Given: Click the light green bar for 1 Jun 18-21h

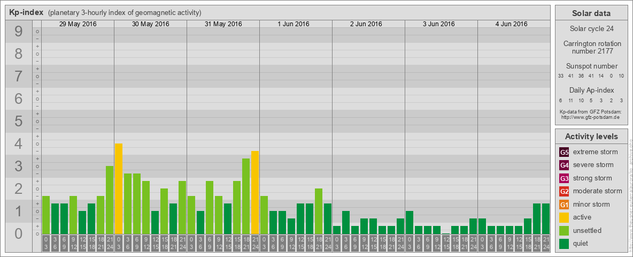Looking at the screenshot, I should click(319, 211).
